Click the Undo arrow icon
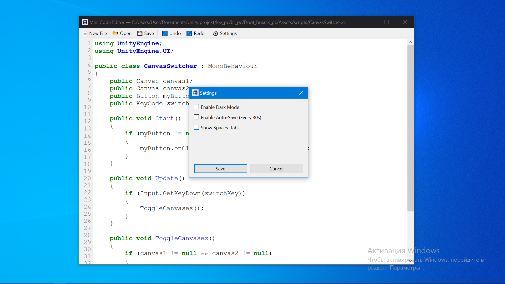The height and width of the screenshot is (284, 505). pos(165,33)
